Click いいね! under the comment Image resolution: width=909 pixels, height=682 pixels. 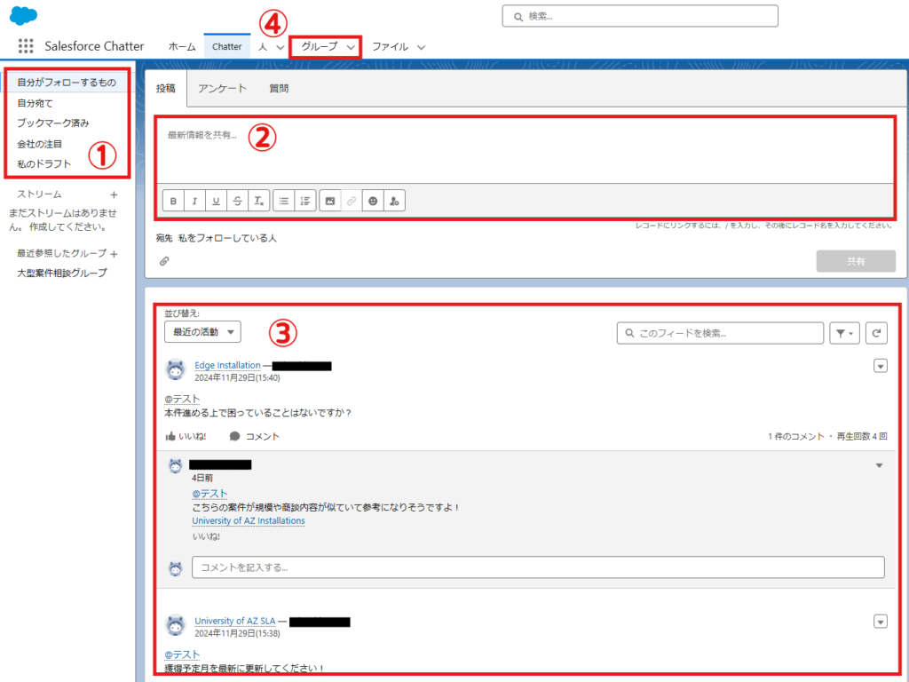206,536
